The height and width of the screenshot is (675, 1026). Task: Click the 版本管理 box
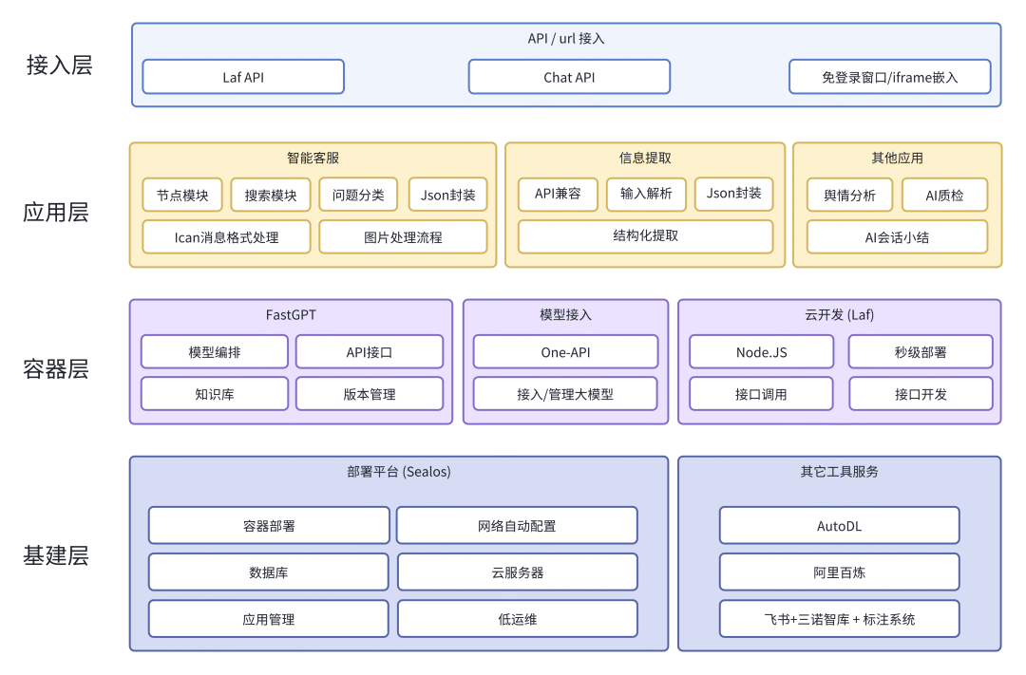click(370, 394)
